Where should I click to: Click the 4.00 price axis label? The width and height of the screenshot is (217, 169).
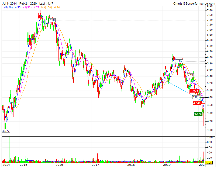pyautogui.click(x=210, y=130)
